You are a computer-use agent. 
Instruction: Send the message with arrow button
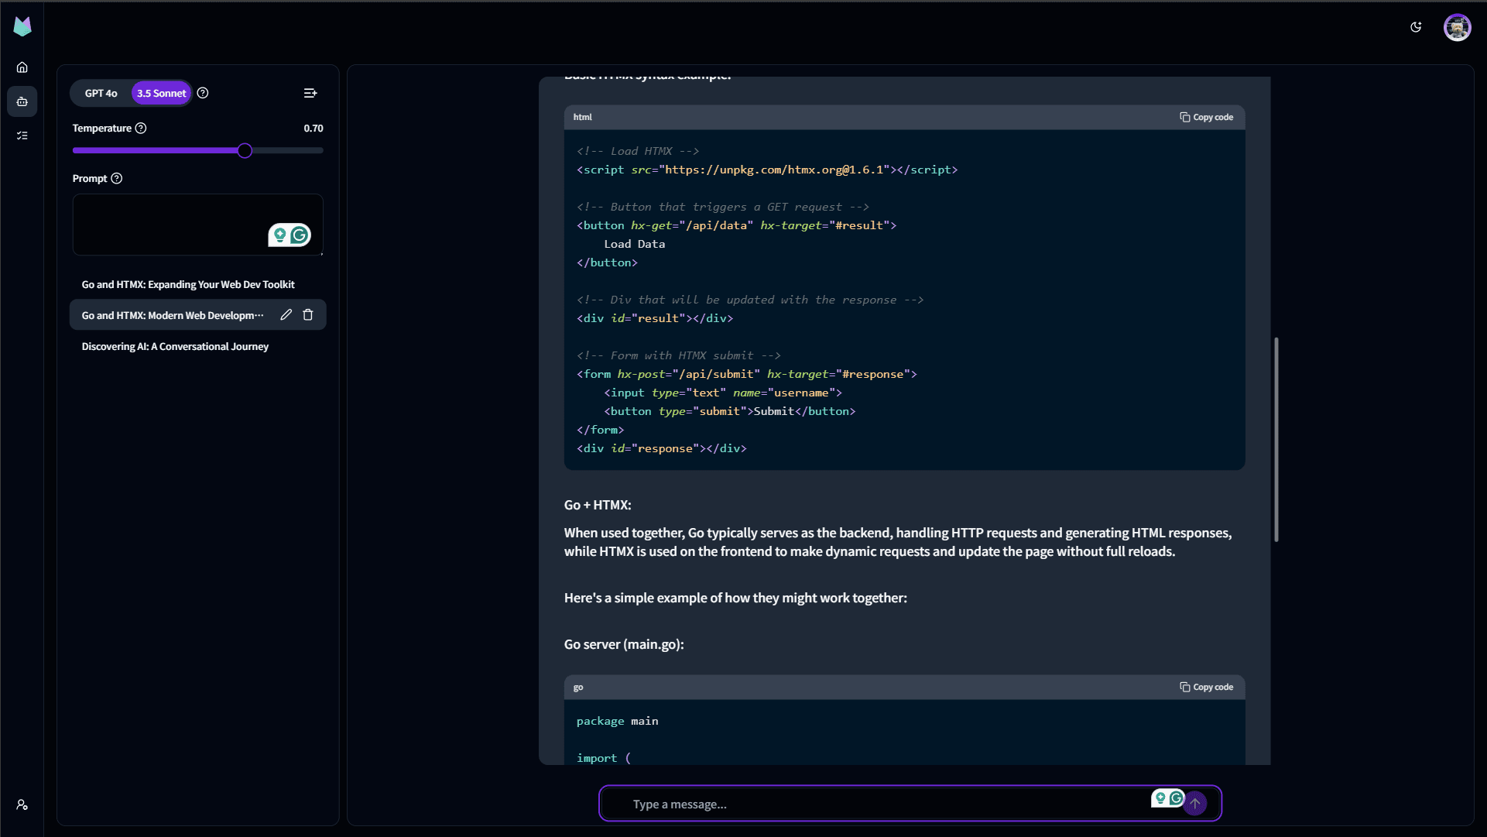point(1195,804)
